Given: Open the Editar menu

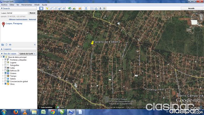Looking at the screenshot, I should [12, 5].
